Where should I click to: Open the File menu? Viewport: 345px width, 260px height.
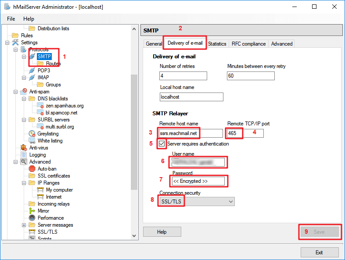(11, 19)
